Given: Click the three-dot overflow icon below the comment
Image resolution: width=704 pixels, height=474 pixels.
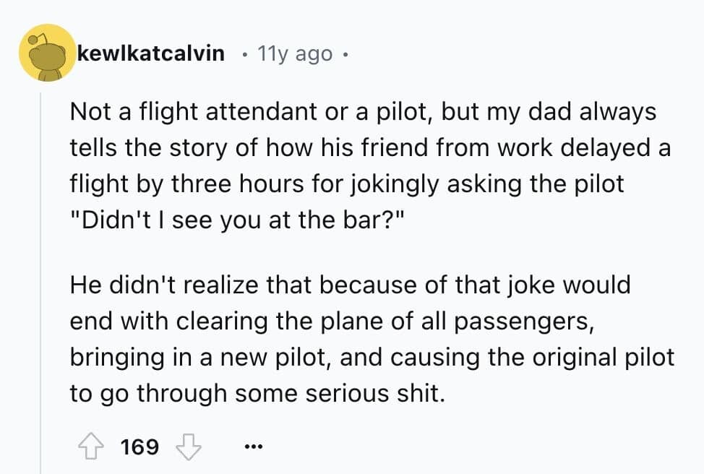Looking at the screenshot, I should coord(252,446).
